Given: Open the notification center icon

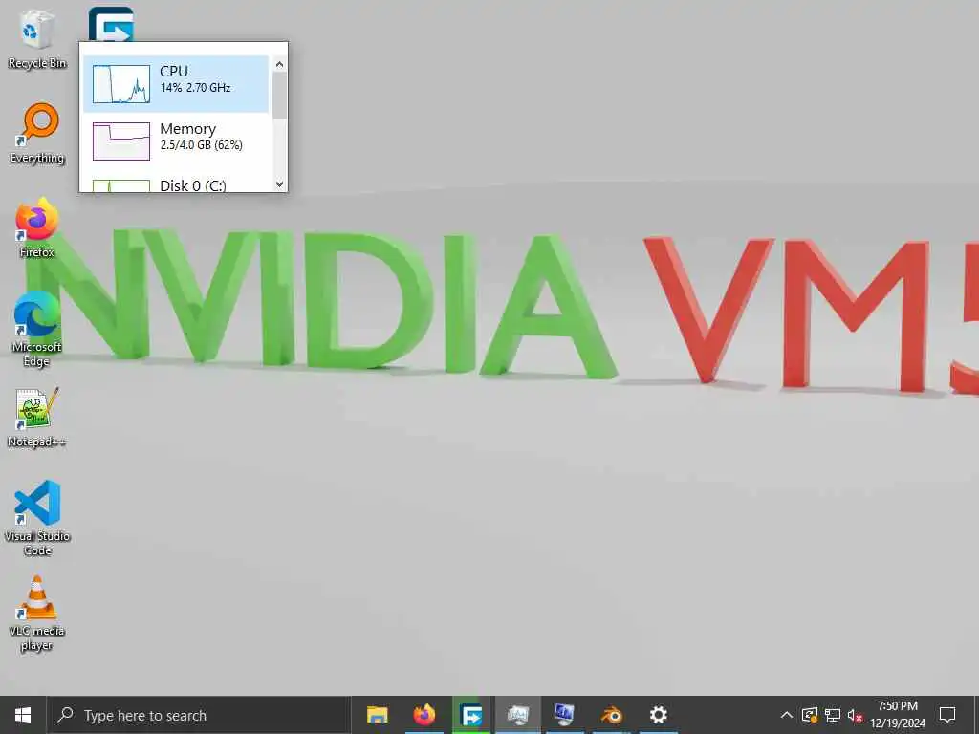Looking at the screenshot, I should point(947,715).
